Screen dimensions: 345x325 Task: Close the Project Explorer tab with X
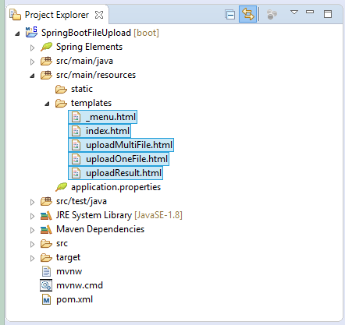click(99, 15)
